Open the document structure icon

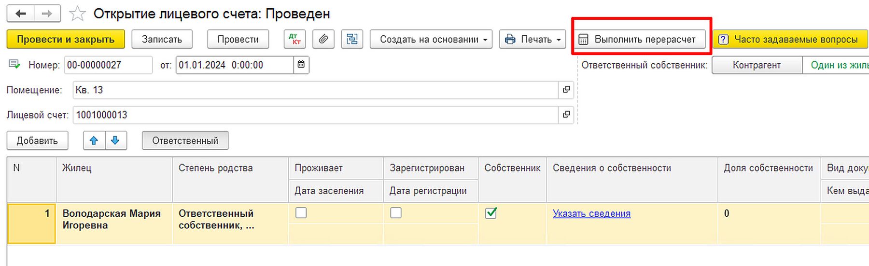352,39
